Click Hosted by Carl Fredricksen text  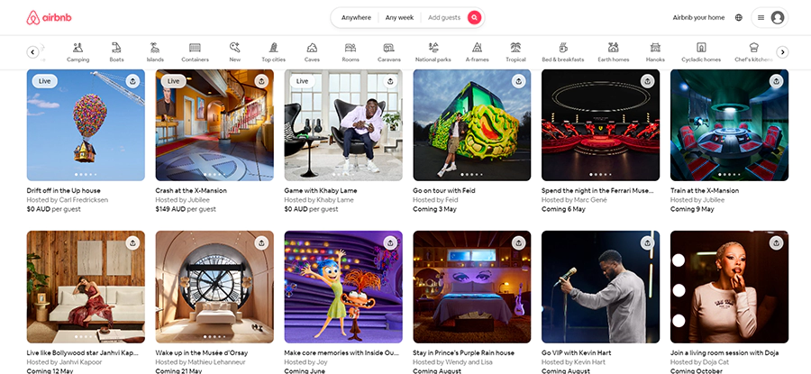(68, 200)
